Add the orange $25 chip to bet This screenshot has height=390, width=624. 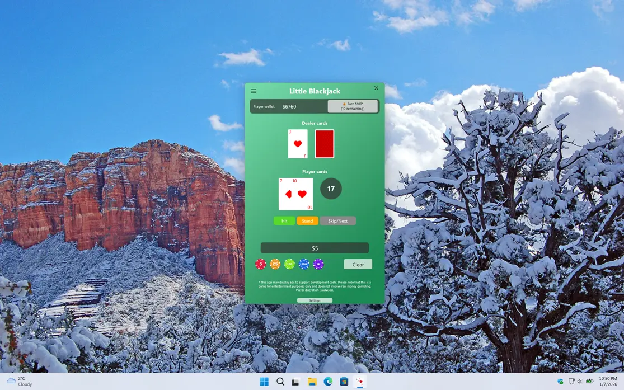275,264
